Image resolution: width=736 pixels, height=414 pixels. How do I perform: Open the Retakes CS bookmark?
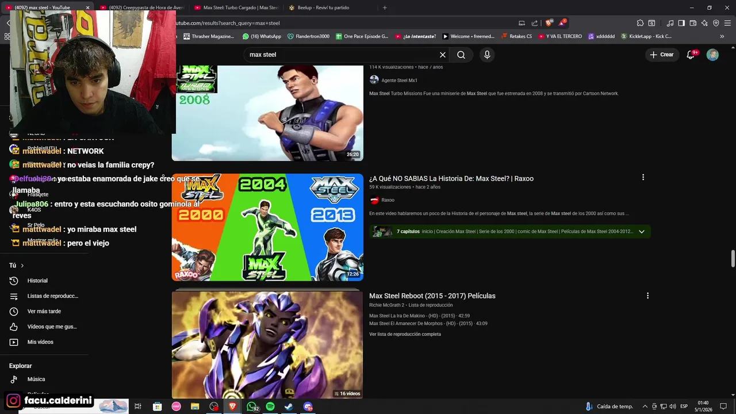click(516, 36)
